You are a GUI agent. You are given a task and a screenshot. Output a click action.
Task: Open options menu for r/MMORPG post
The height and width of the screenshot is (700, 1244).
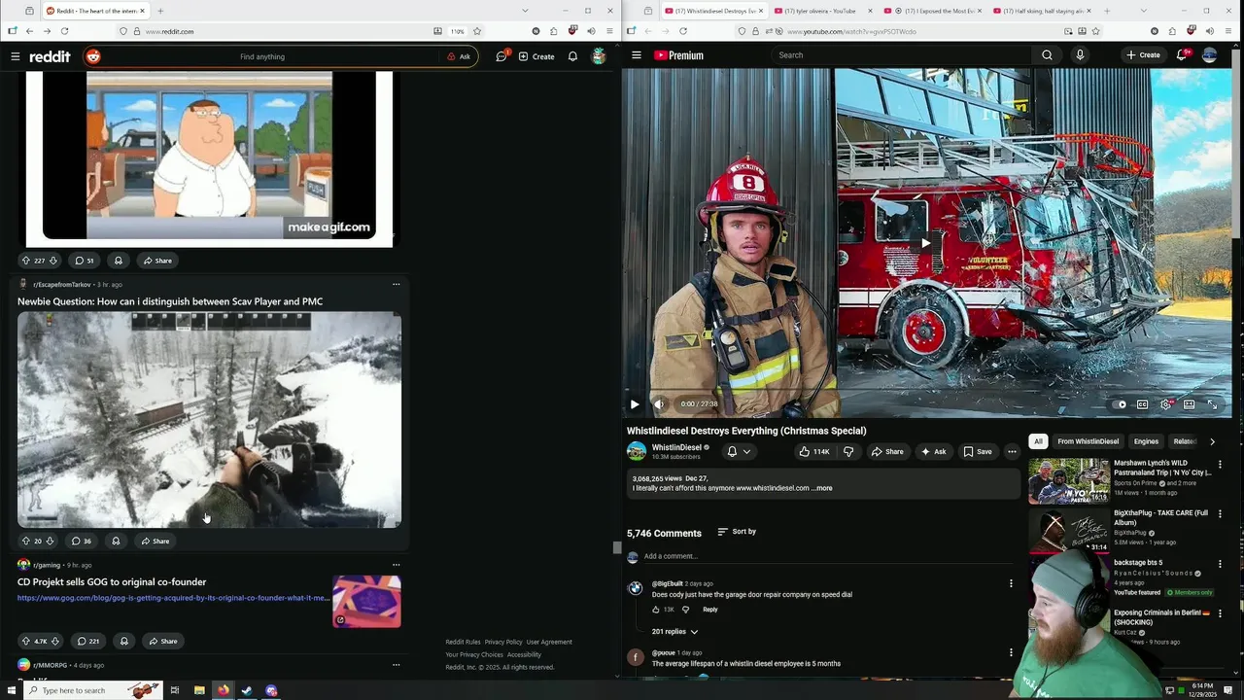pos(396,665)
